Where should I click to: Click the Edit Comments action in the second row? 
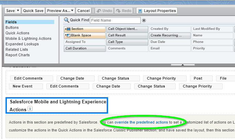[x=68, y=86]
